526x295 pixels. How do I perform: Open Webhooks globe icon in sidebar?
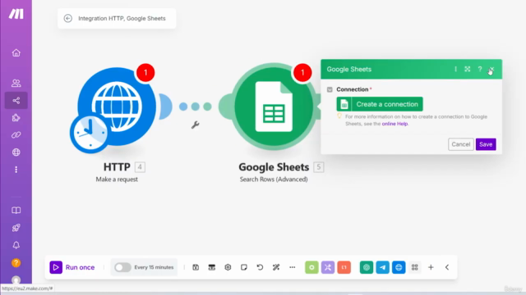pyautogui.click(x=16, y=152)
